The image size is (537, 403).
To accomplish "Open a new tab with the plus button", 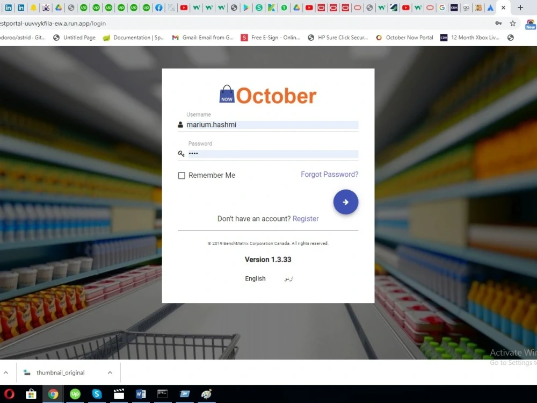I will coord(520,8).
